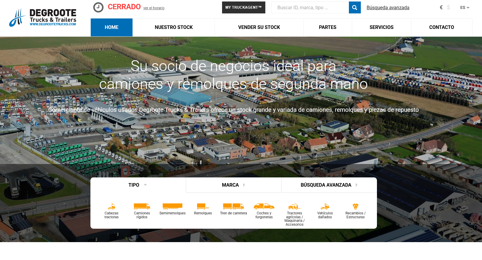Open Coches y furgonetas category icon
The height and width of the screenshot is (260, 482).
point(264,206)
